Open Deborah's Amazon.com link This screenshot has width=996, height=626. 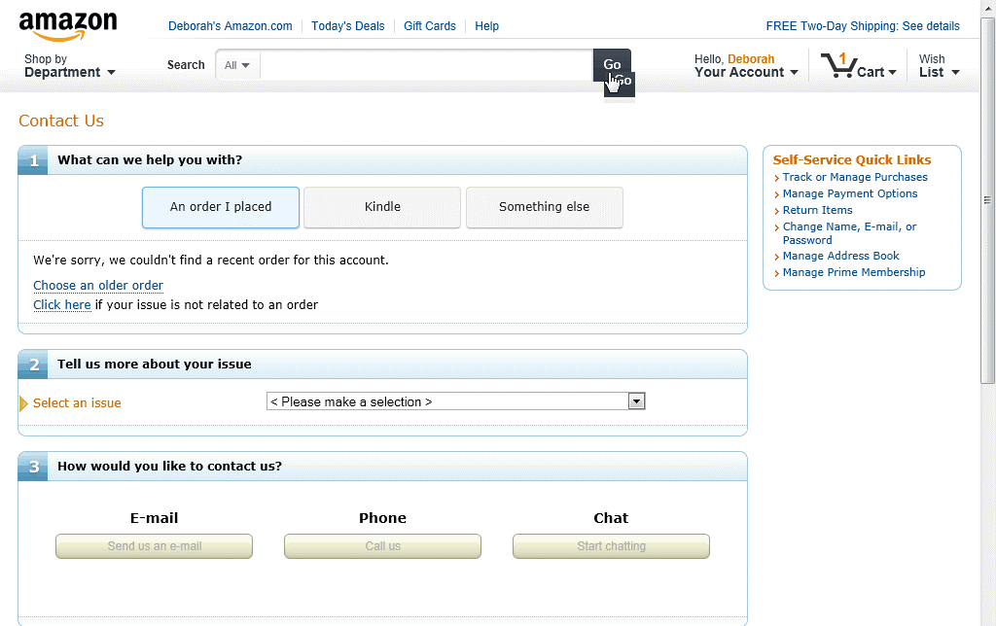coord(230,26)
